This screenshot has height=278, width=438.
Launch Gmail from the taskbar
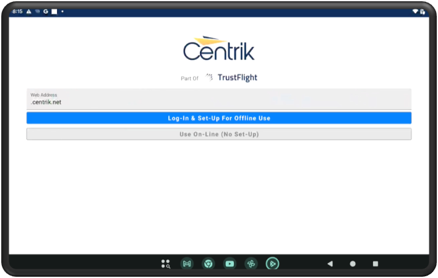click(187, 264)
